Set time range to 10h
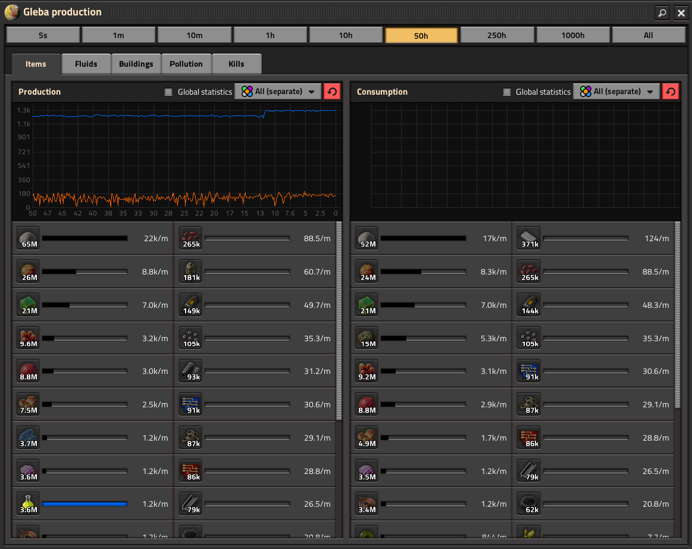 pos(346,35)
